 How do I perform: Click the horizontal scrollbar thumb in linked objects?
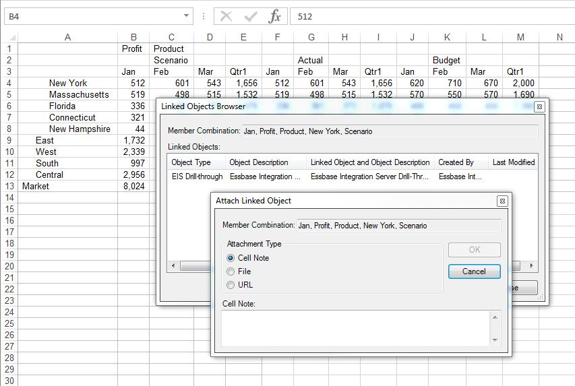tap(195, 266)
